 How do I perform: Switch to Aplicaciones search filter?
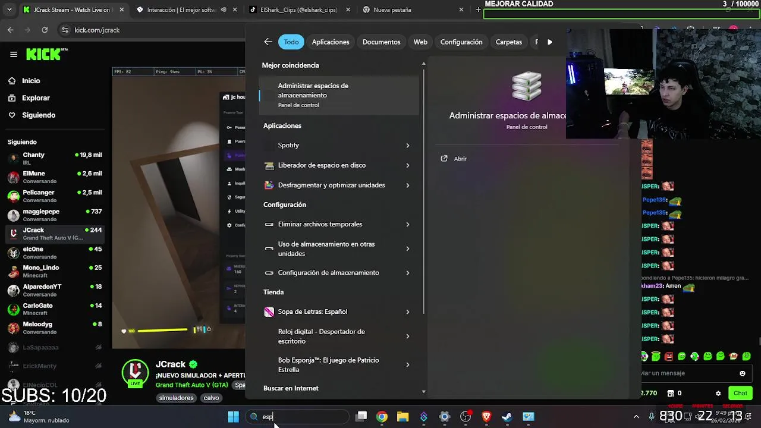point(331,42)
